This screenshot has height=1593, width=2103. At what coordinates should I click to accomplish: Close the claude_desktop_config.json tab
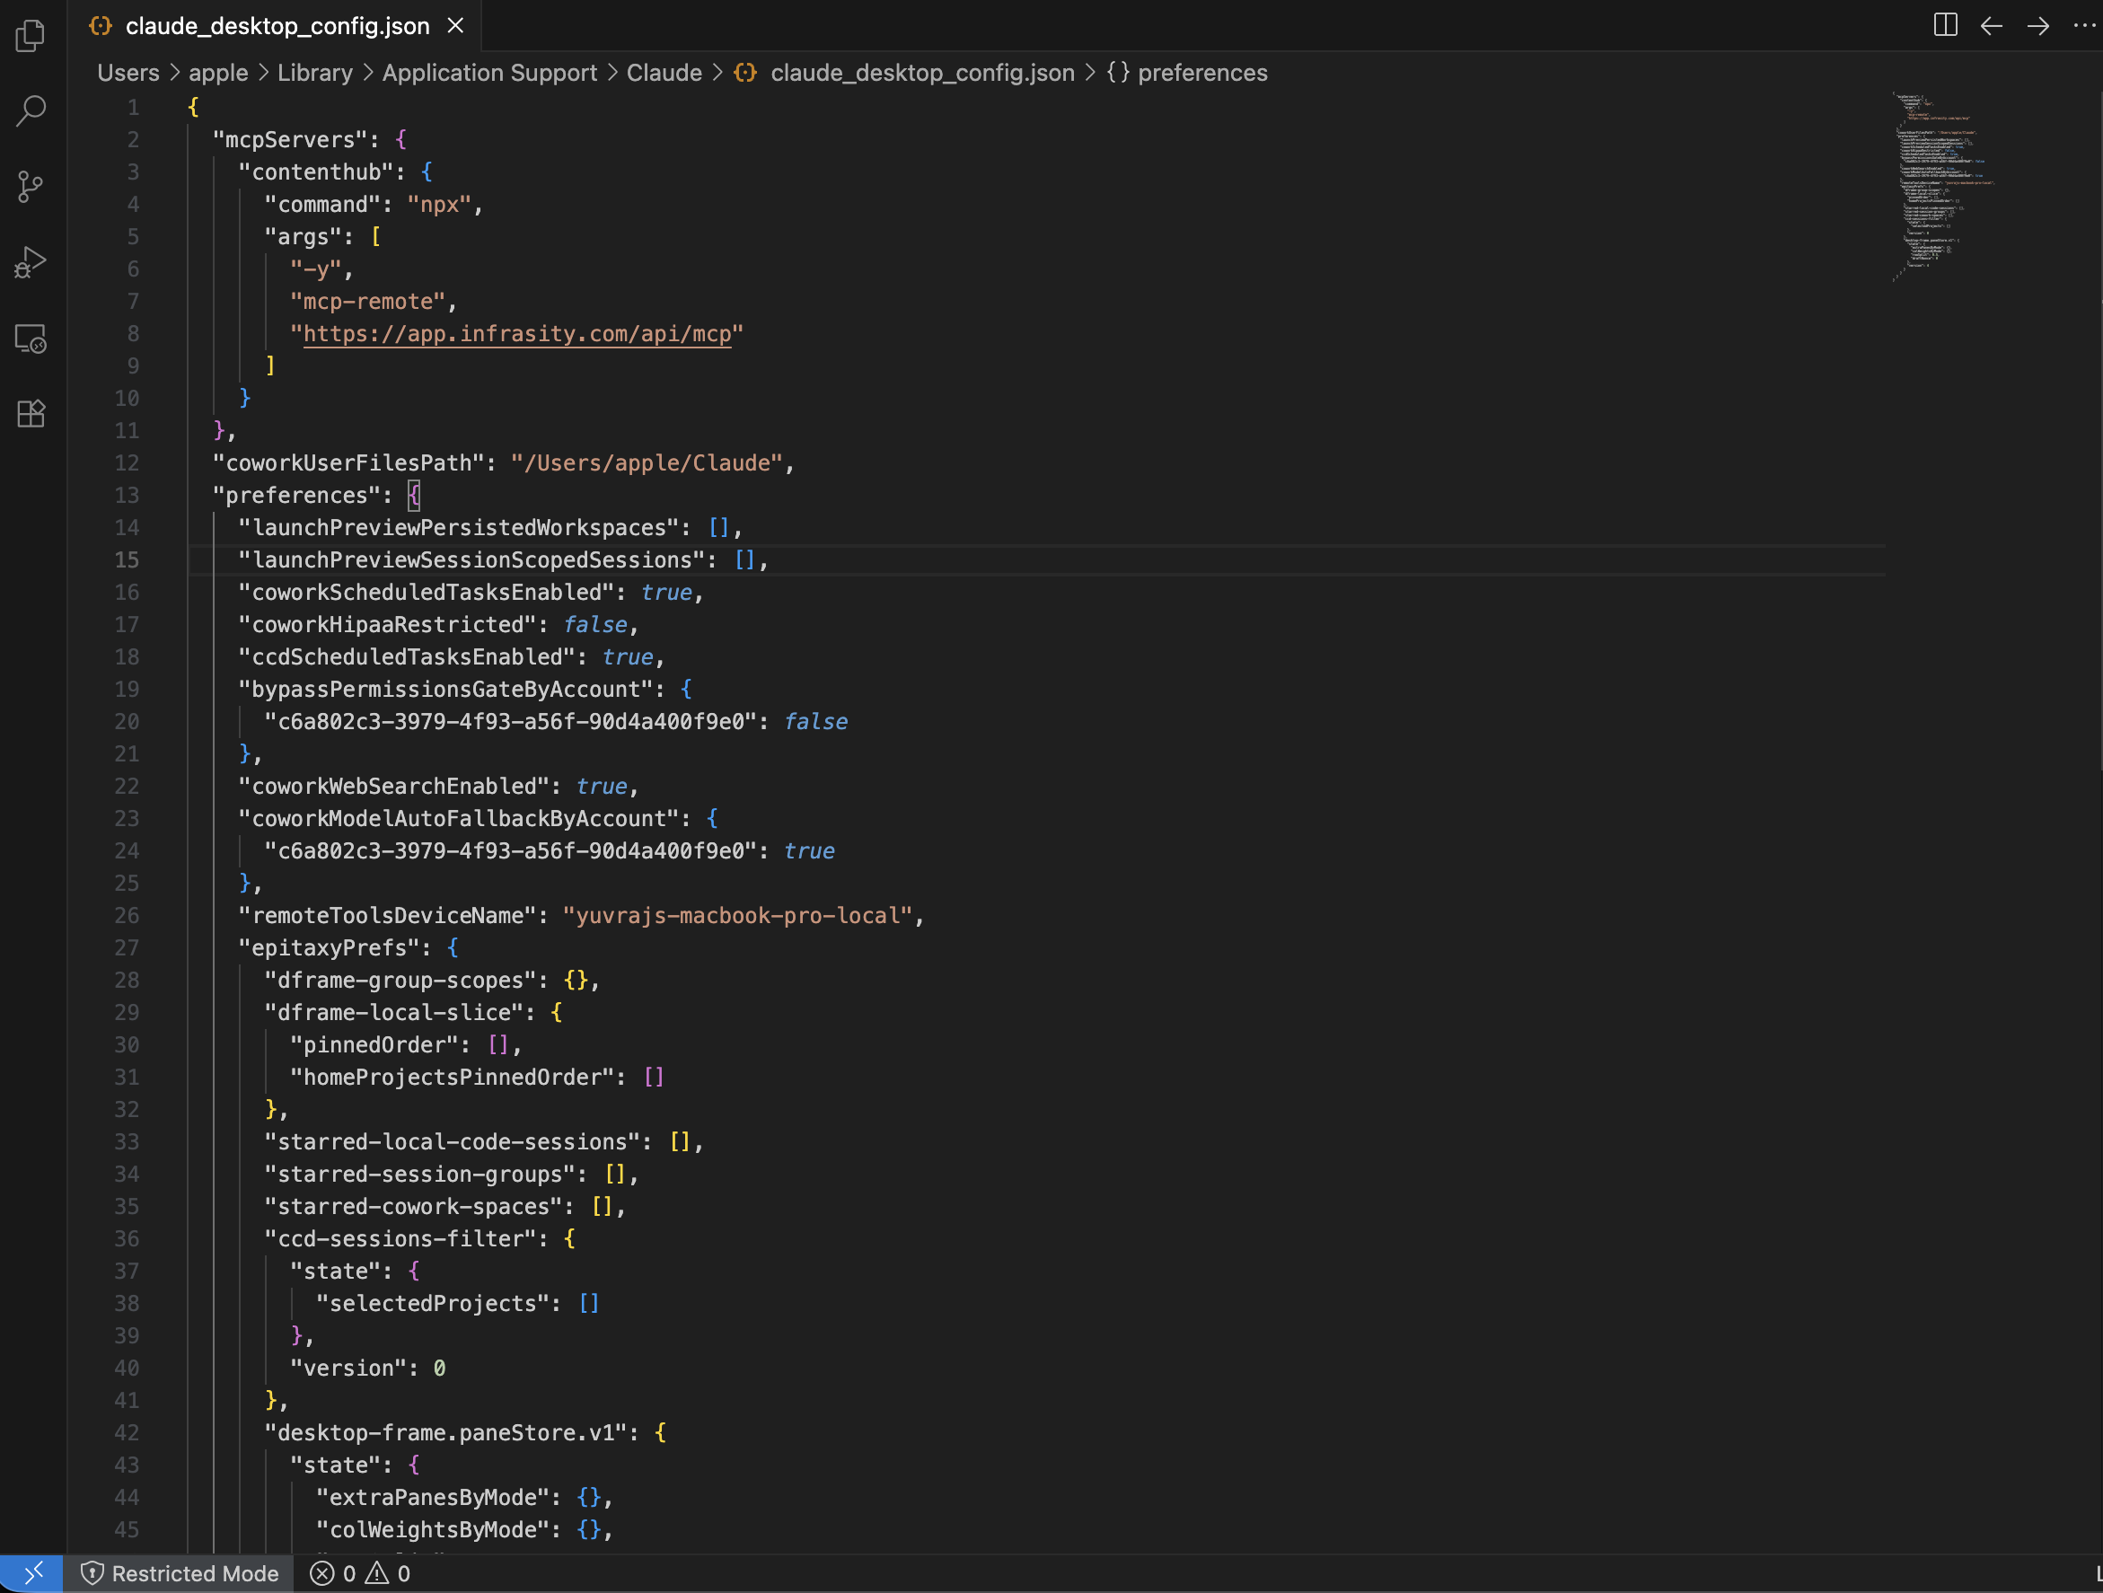click(x=455, y=26)
